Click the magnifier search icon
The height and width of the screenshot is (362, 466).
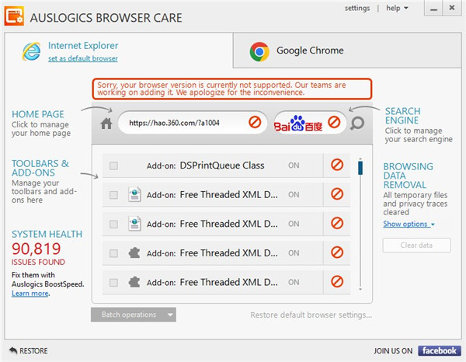click(357, 123)
